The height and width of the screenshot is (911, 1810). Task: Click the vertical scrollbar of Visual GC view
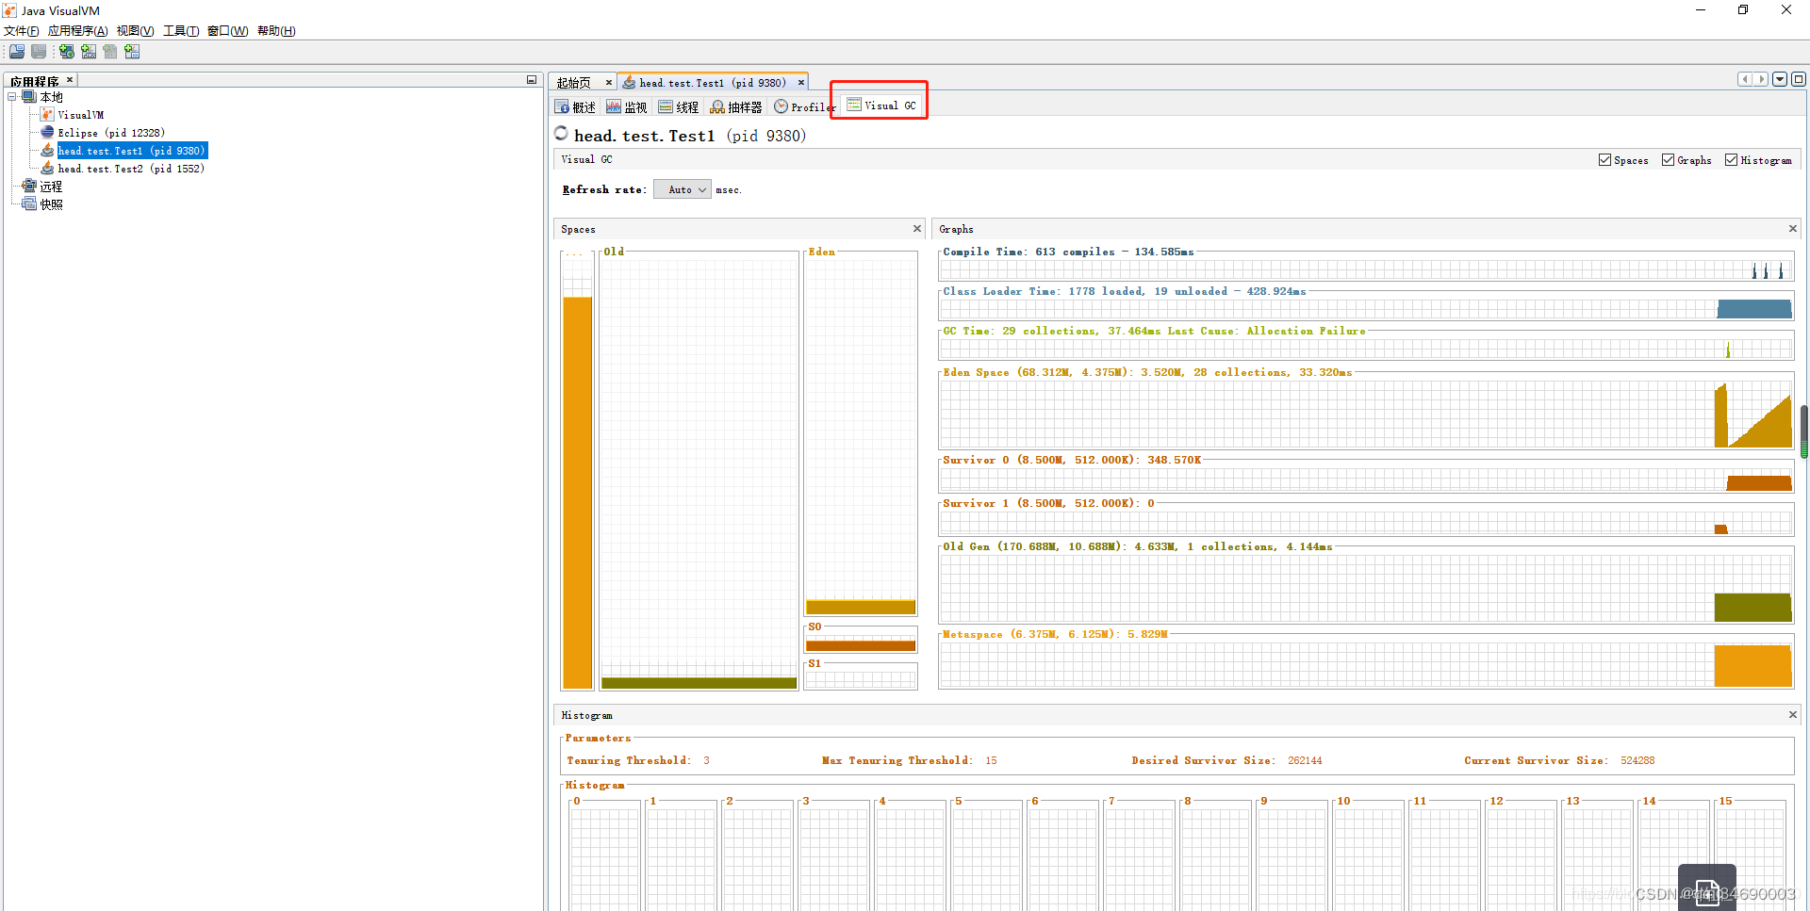pyautogui.click(x=1803, y=431)
